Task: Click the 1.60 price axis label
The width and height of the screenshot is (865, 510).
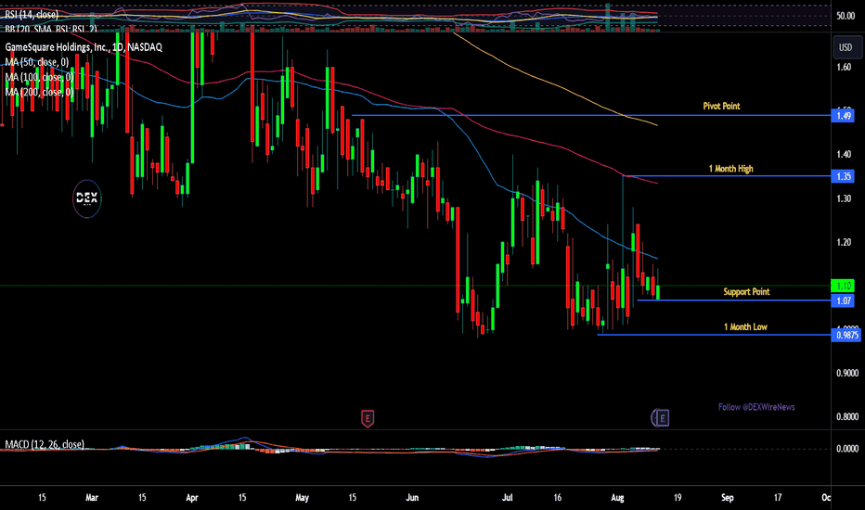Action: coord(844,68)
